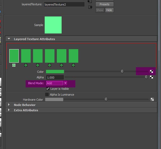
Task: Click the Hardware Color slider handle
Action: pos(106,99)
